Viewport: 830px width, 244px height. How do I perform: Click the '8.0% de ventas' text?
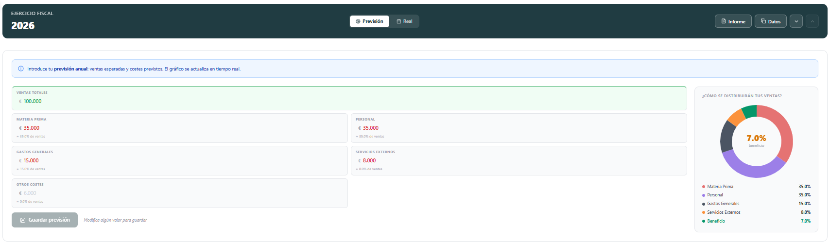pyautogui.click(x=369, y=169)
